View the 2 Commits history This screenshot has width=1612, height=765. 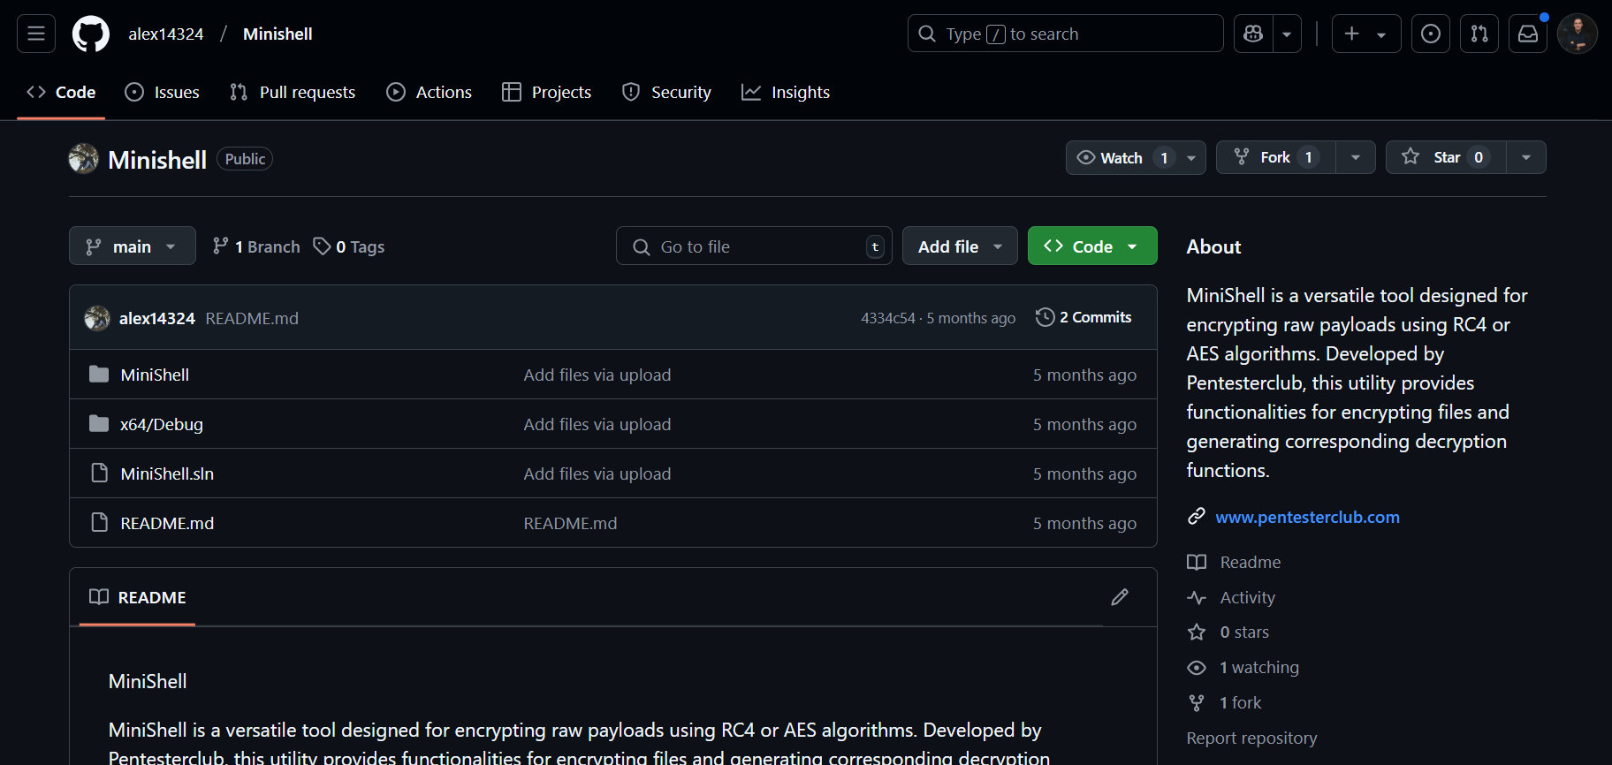point(1084,317)
